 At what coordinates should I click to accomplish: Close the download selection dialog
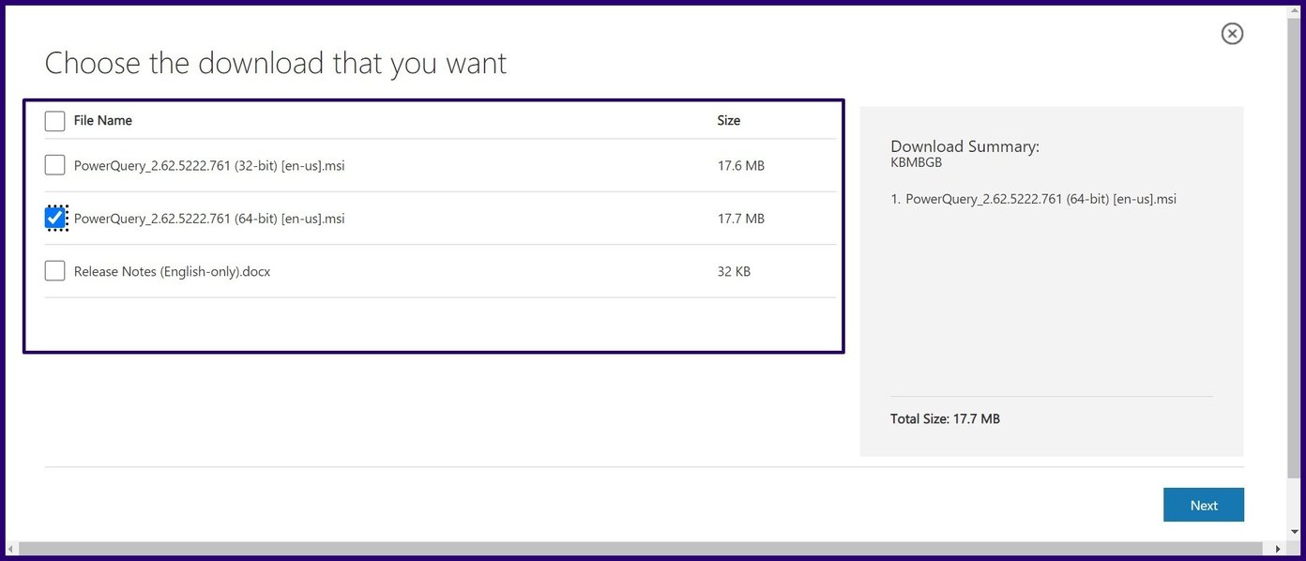click(1232, 34)
